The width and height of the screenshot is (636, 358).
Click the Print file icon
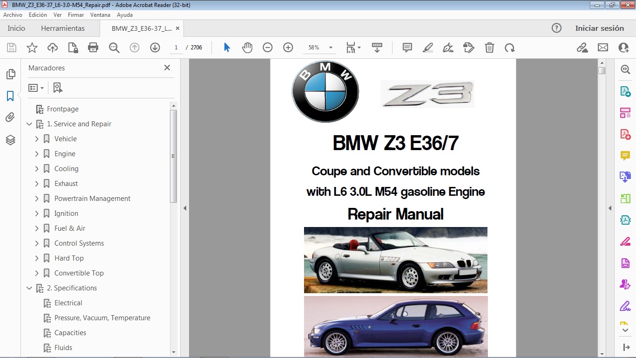coord(93,48)
